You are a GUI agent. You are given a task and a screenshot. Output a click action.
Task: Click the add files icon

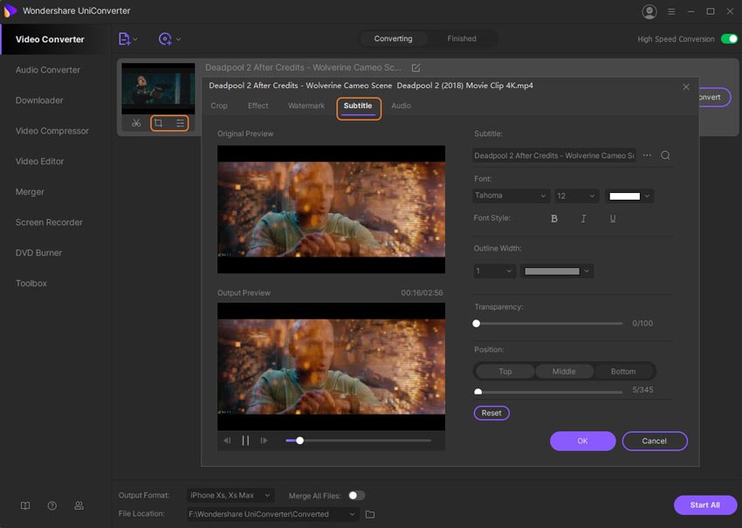coord(124,38)
